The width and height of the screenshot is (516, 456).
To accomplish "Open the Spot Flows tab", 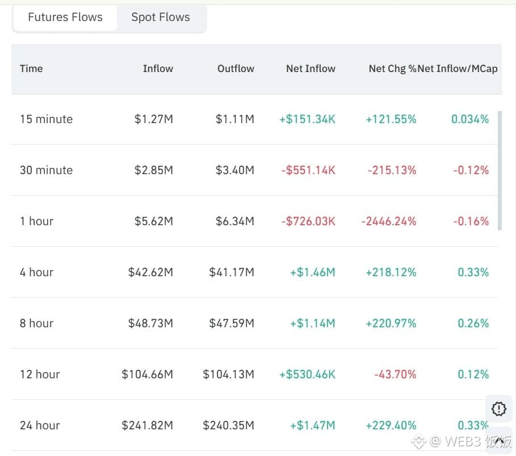I will pyautogui.click(x=161, y=17).
